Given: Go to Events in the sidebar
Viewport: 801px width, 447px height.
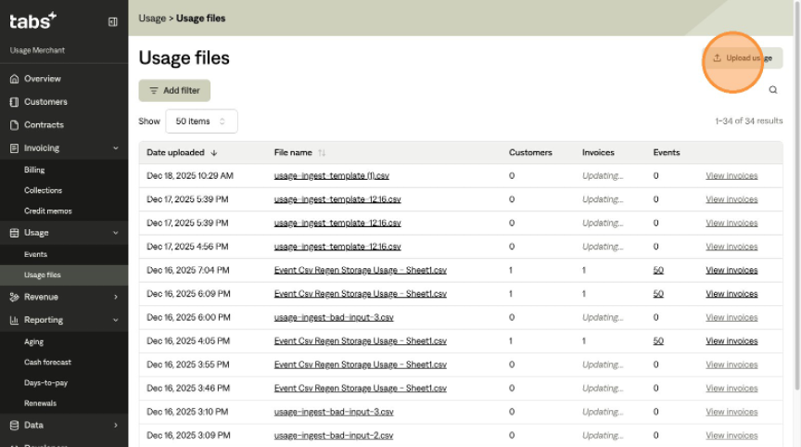Looking at the screenshot, I should click(35, 254).
